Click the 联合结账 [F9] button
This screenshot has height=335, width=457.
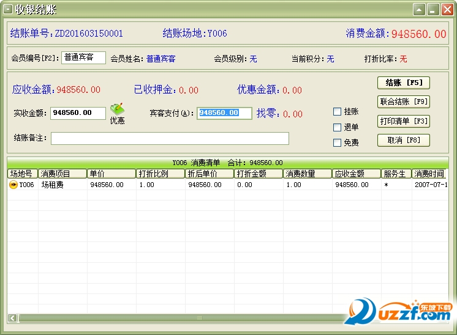pyautogui.click(x=403, y=101)
